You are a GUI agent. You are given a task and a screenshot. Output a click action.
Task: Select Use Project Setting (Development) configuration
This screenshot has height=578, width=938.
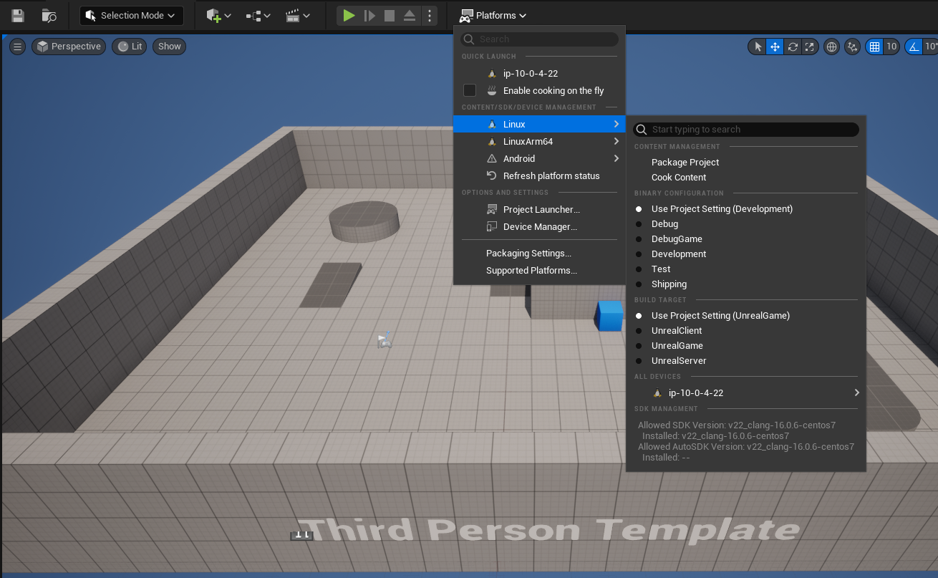(x=746, y=208)
